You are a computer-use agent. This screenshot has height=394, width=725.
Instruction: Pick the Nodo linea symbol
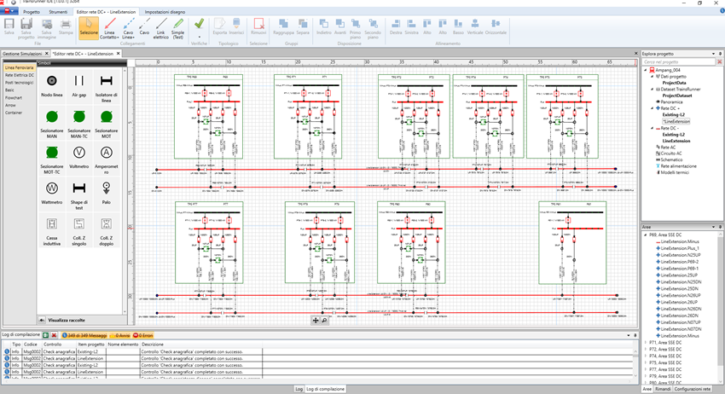pos(52,85)
